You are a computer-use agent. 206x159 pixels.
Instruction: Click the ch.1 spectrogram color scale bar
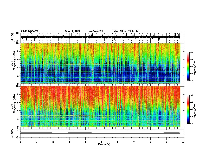pyautogui.click(x=188, y=67)
